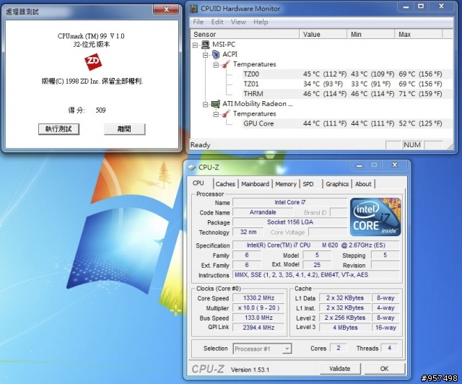Screen dimensions: 462x384
Task: Collapse ACPI Temperatures node
Action: (216, 65)
